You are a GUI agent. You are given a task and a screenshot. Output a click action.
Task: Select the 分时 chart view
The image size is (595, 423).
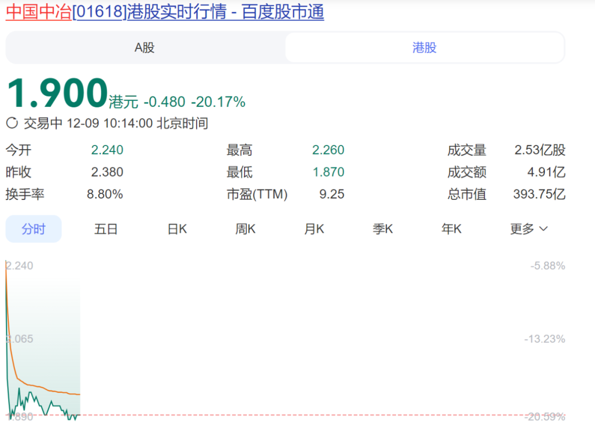pos(33,229)
